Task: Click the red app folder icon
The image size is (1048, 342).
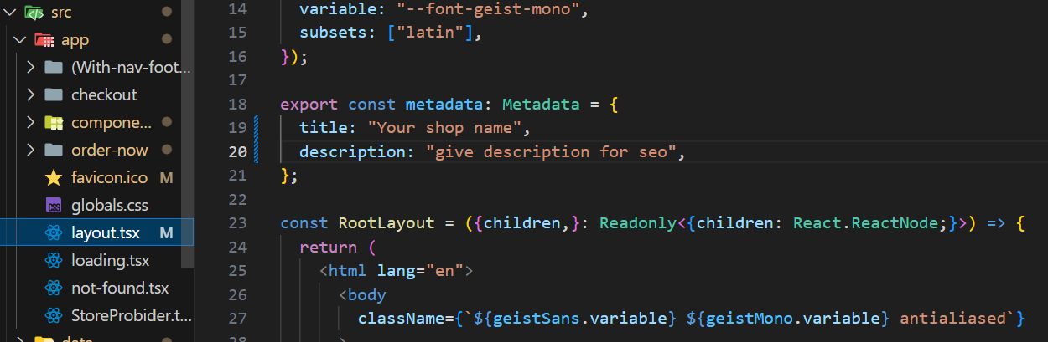Action: [44, 40]
